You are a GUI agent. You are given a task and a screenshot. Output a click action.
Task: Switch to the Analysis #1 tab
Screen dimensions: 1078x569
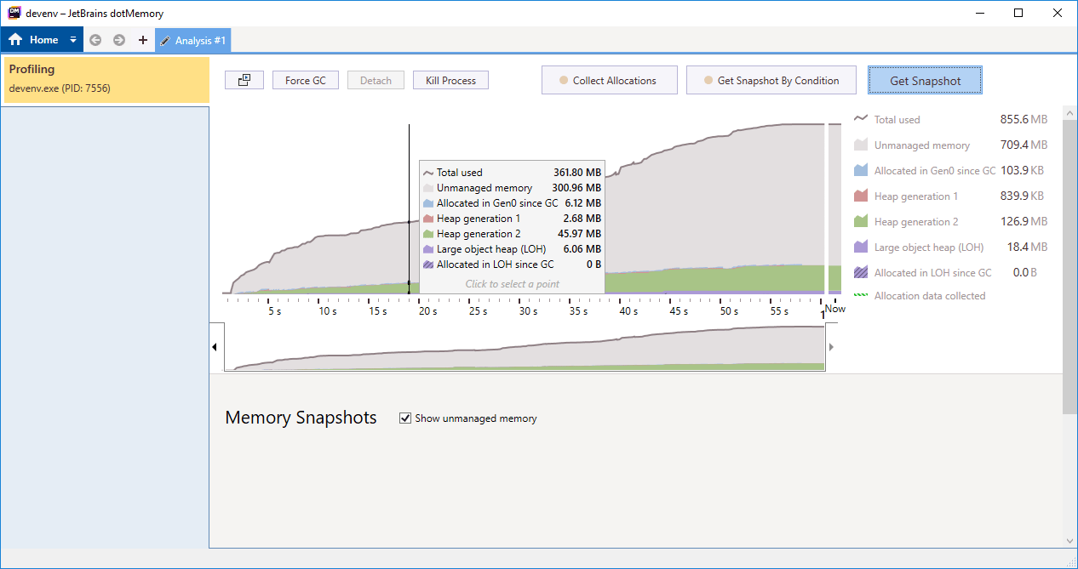pos(192,40)
